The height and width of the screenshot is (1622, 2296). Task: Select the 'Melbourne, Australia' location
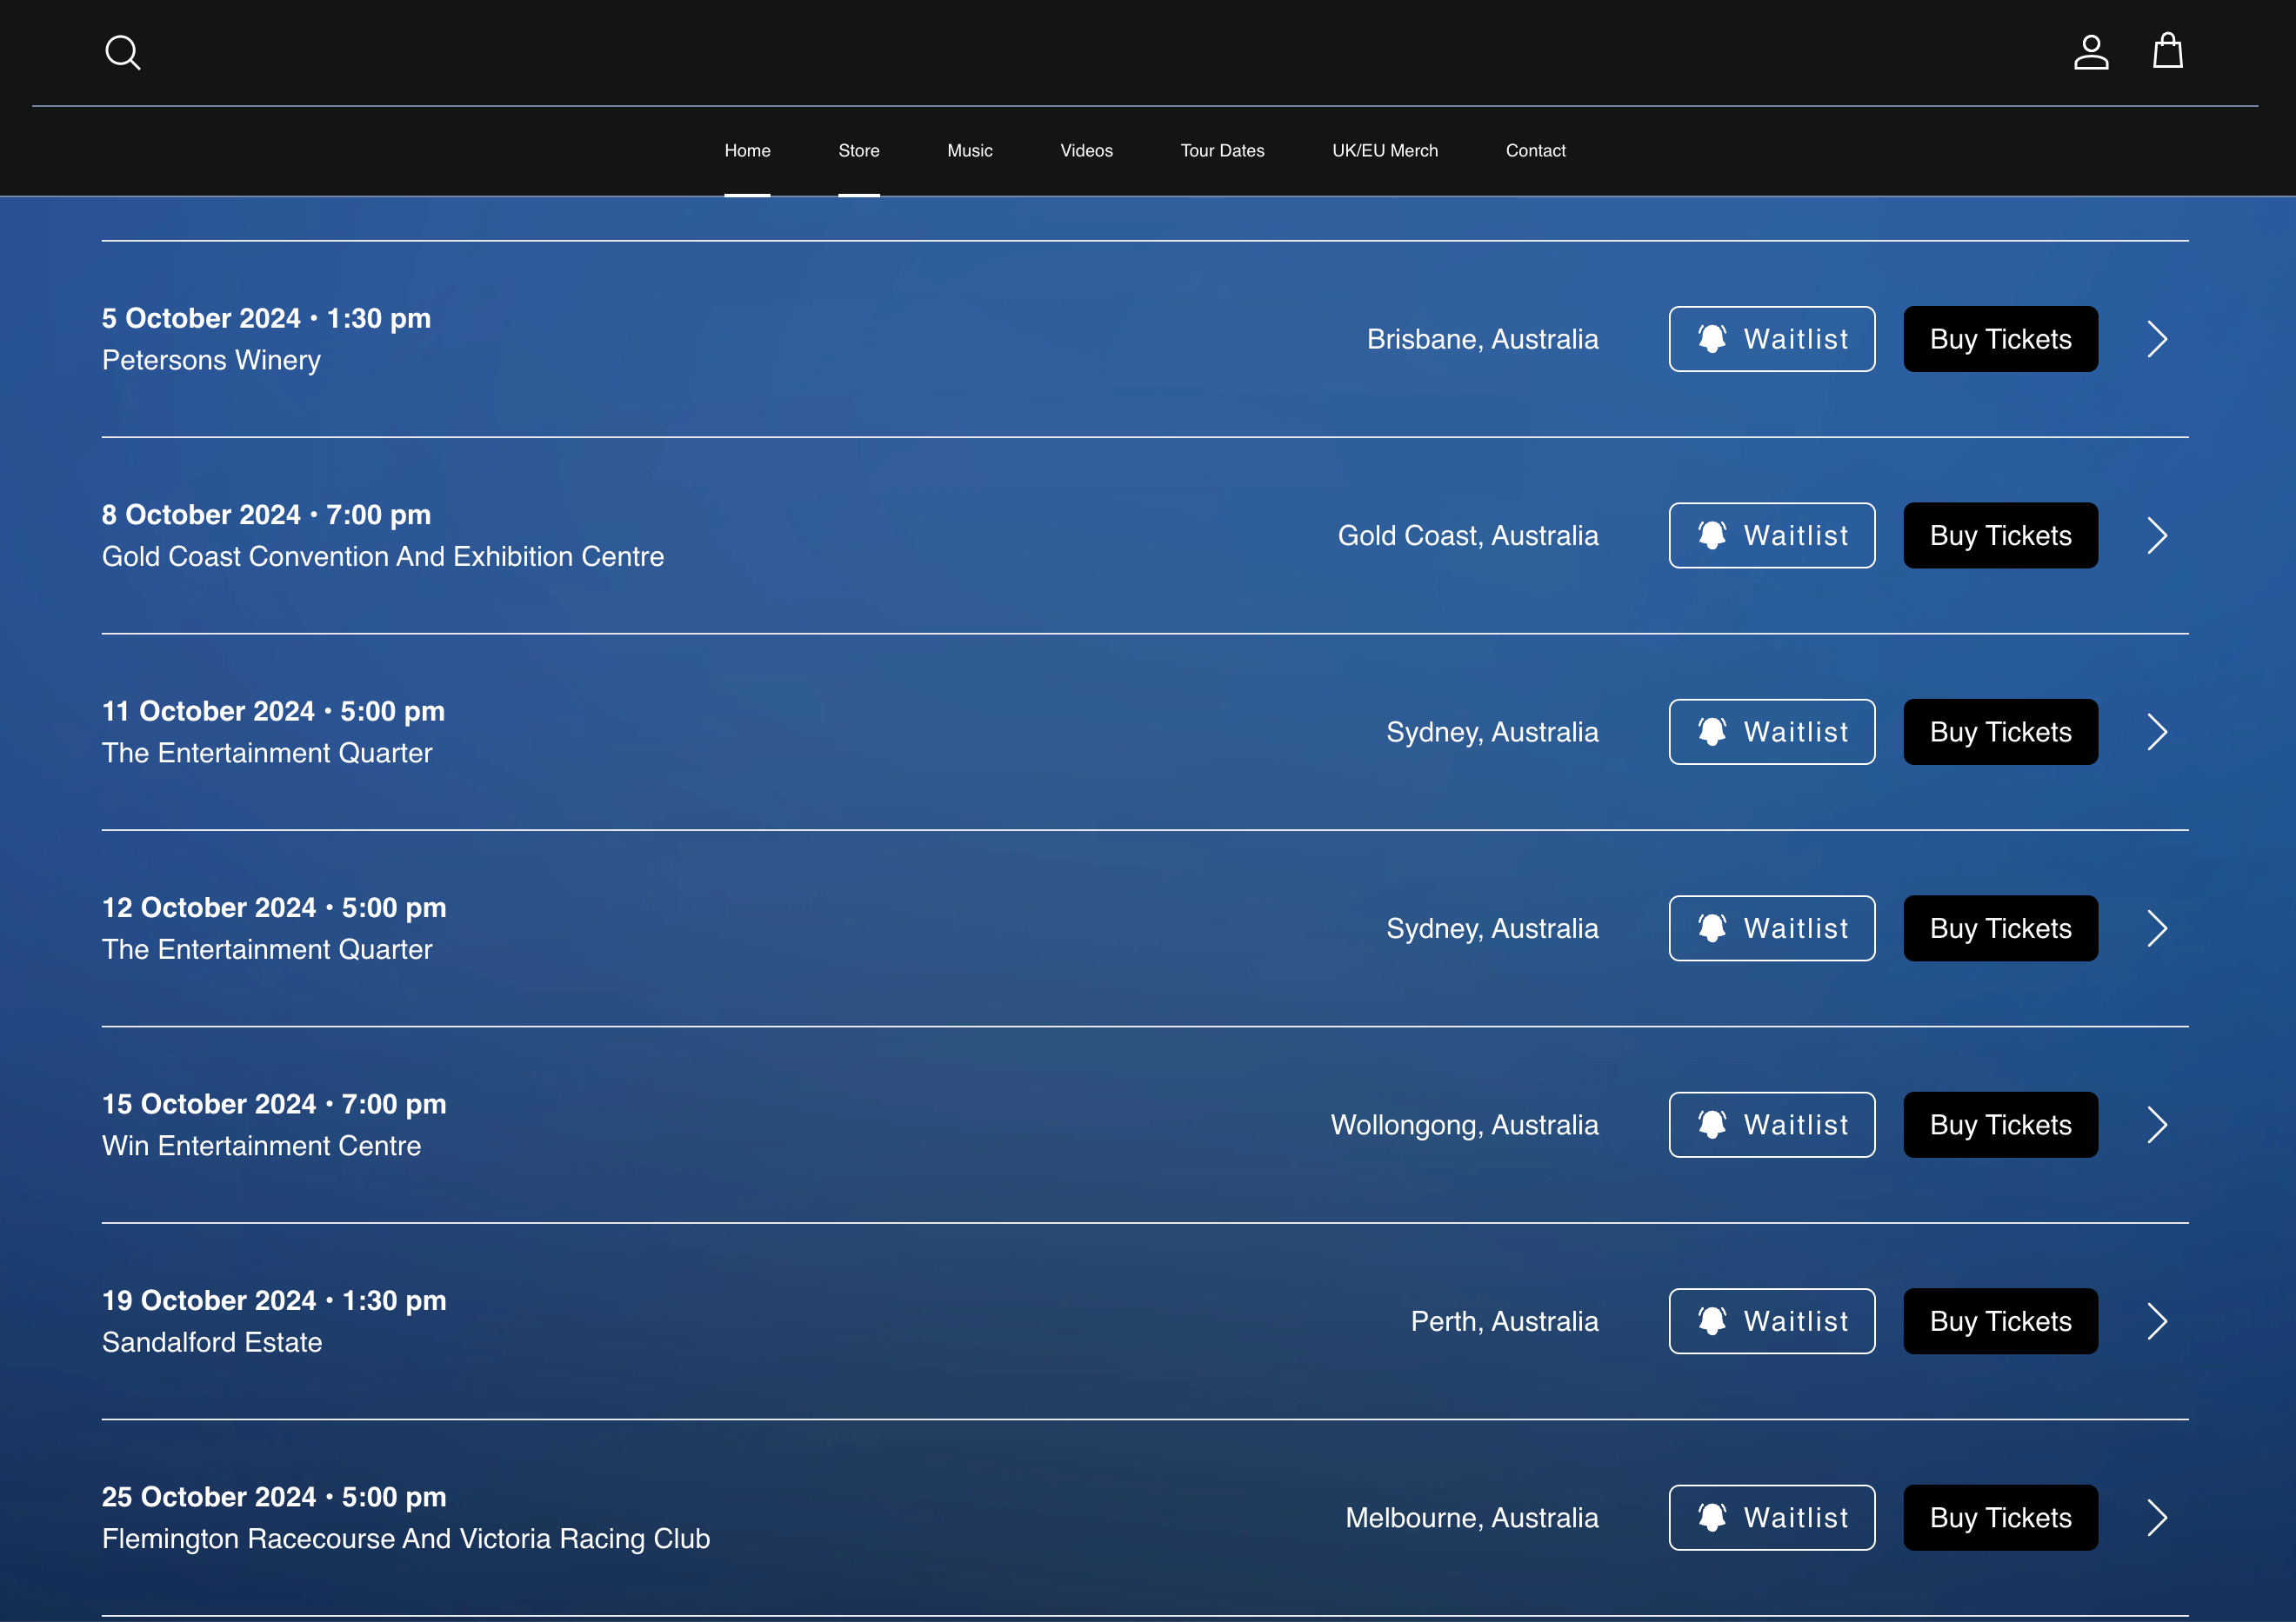[x=1472, y=1518]
